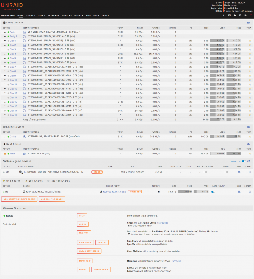Browse Disk 1 via its view icon

tap(250, 41)
